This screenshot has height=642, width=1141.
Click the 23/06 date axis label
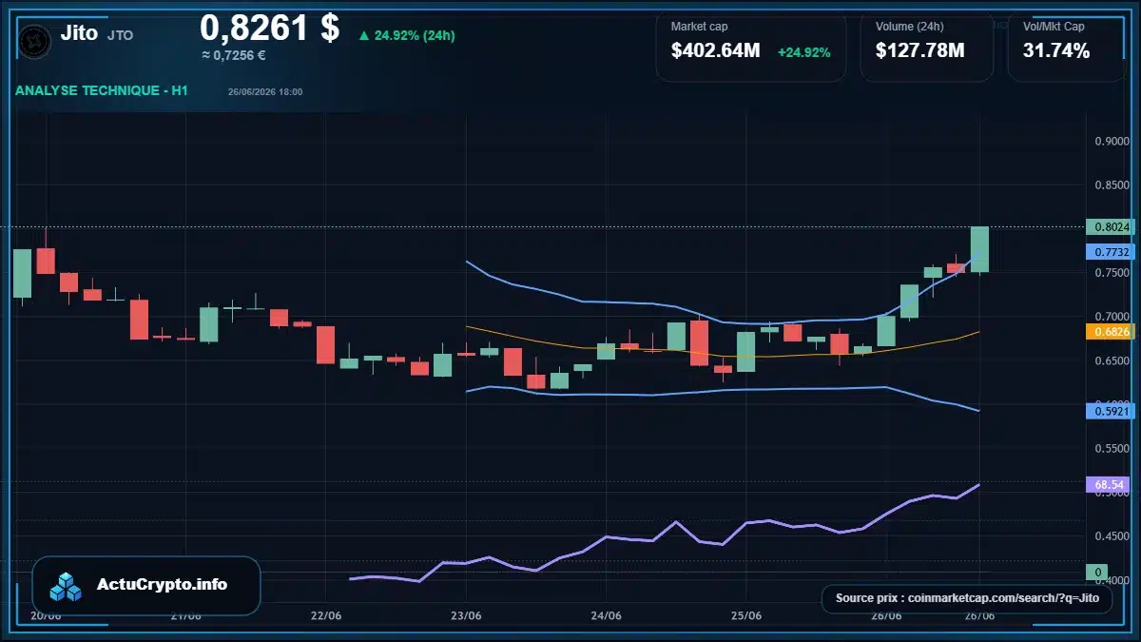coord(466,616)
